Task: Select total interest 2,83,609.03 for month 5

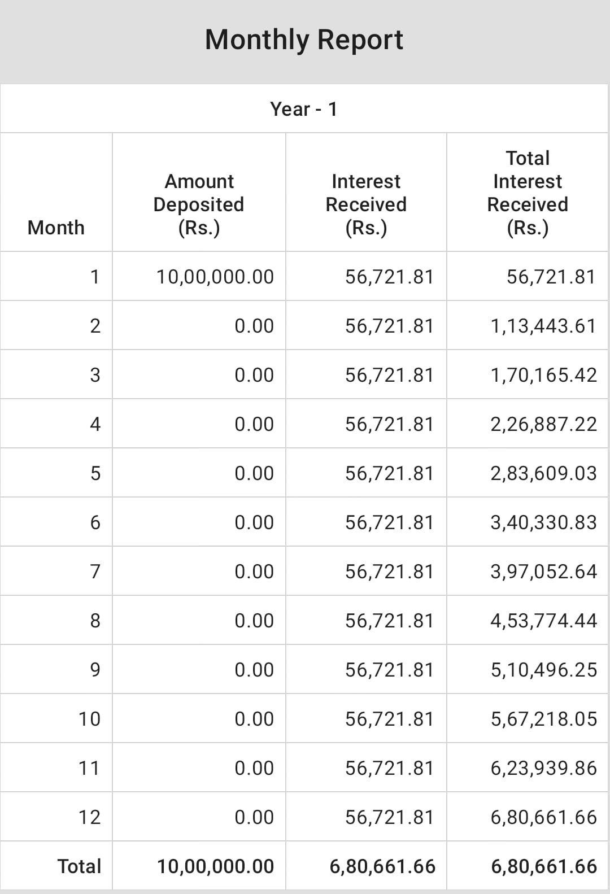Action: point(543,473)
